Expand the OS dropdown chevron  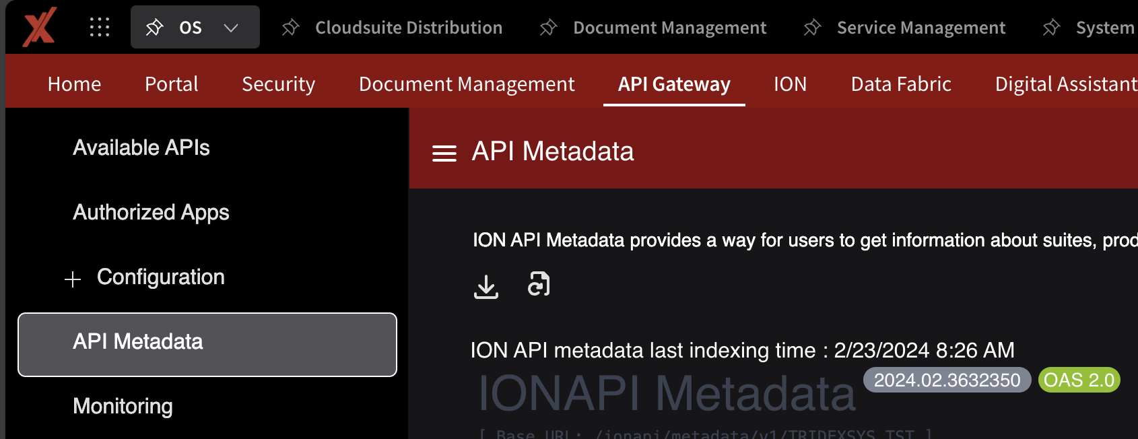[231, 28]
